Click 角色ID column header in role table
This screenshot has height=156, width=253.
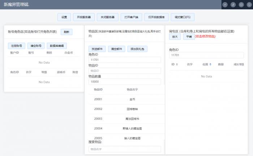[14, 72]
